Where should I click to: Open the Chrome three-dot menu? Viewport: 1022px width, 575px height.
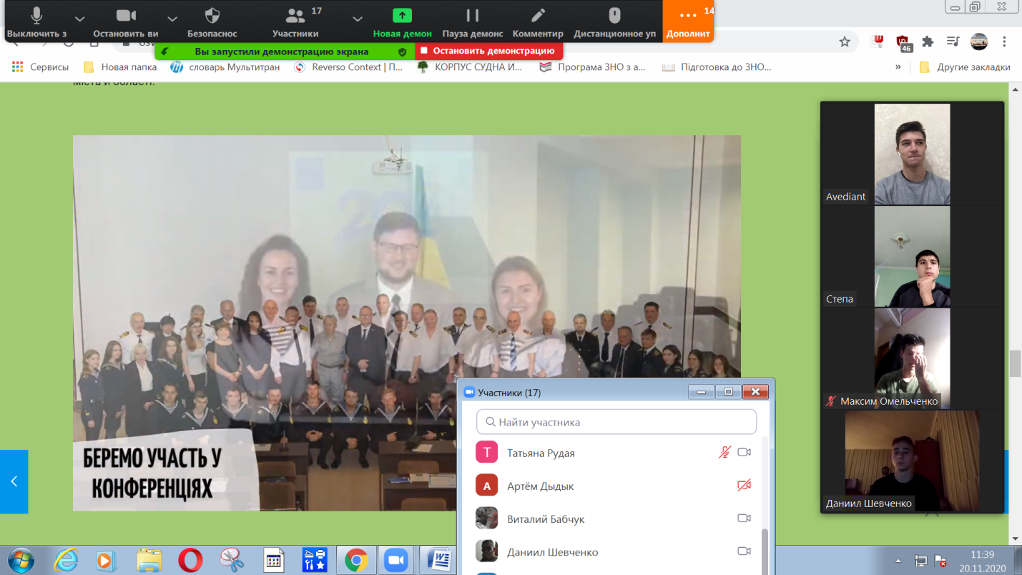tap(1005, 41)
